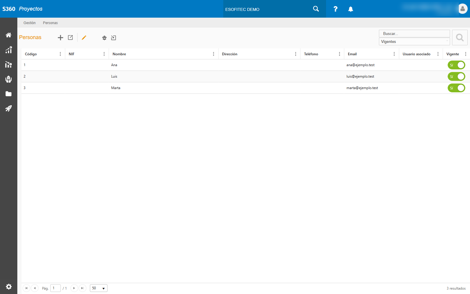Sort by NIF column header

(x=71, y=54)
